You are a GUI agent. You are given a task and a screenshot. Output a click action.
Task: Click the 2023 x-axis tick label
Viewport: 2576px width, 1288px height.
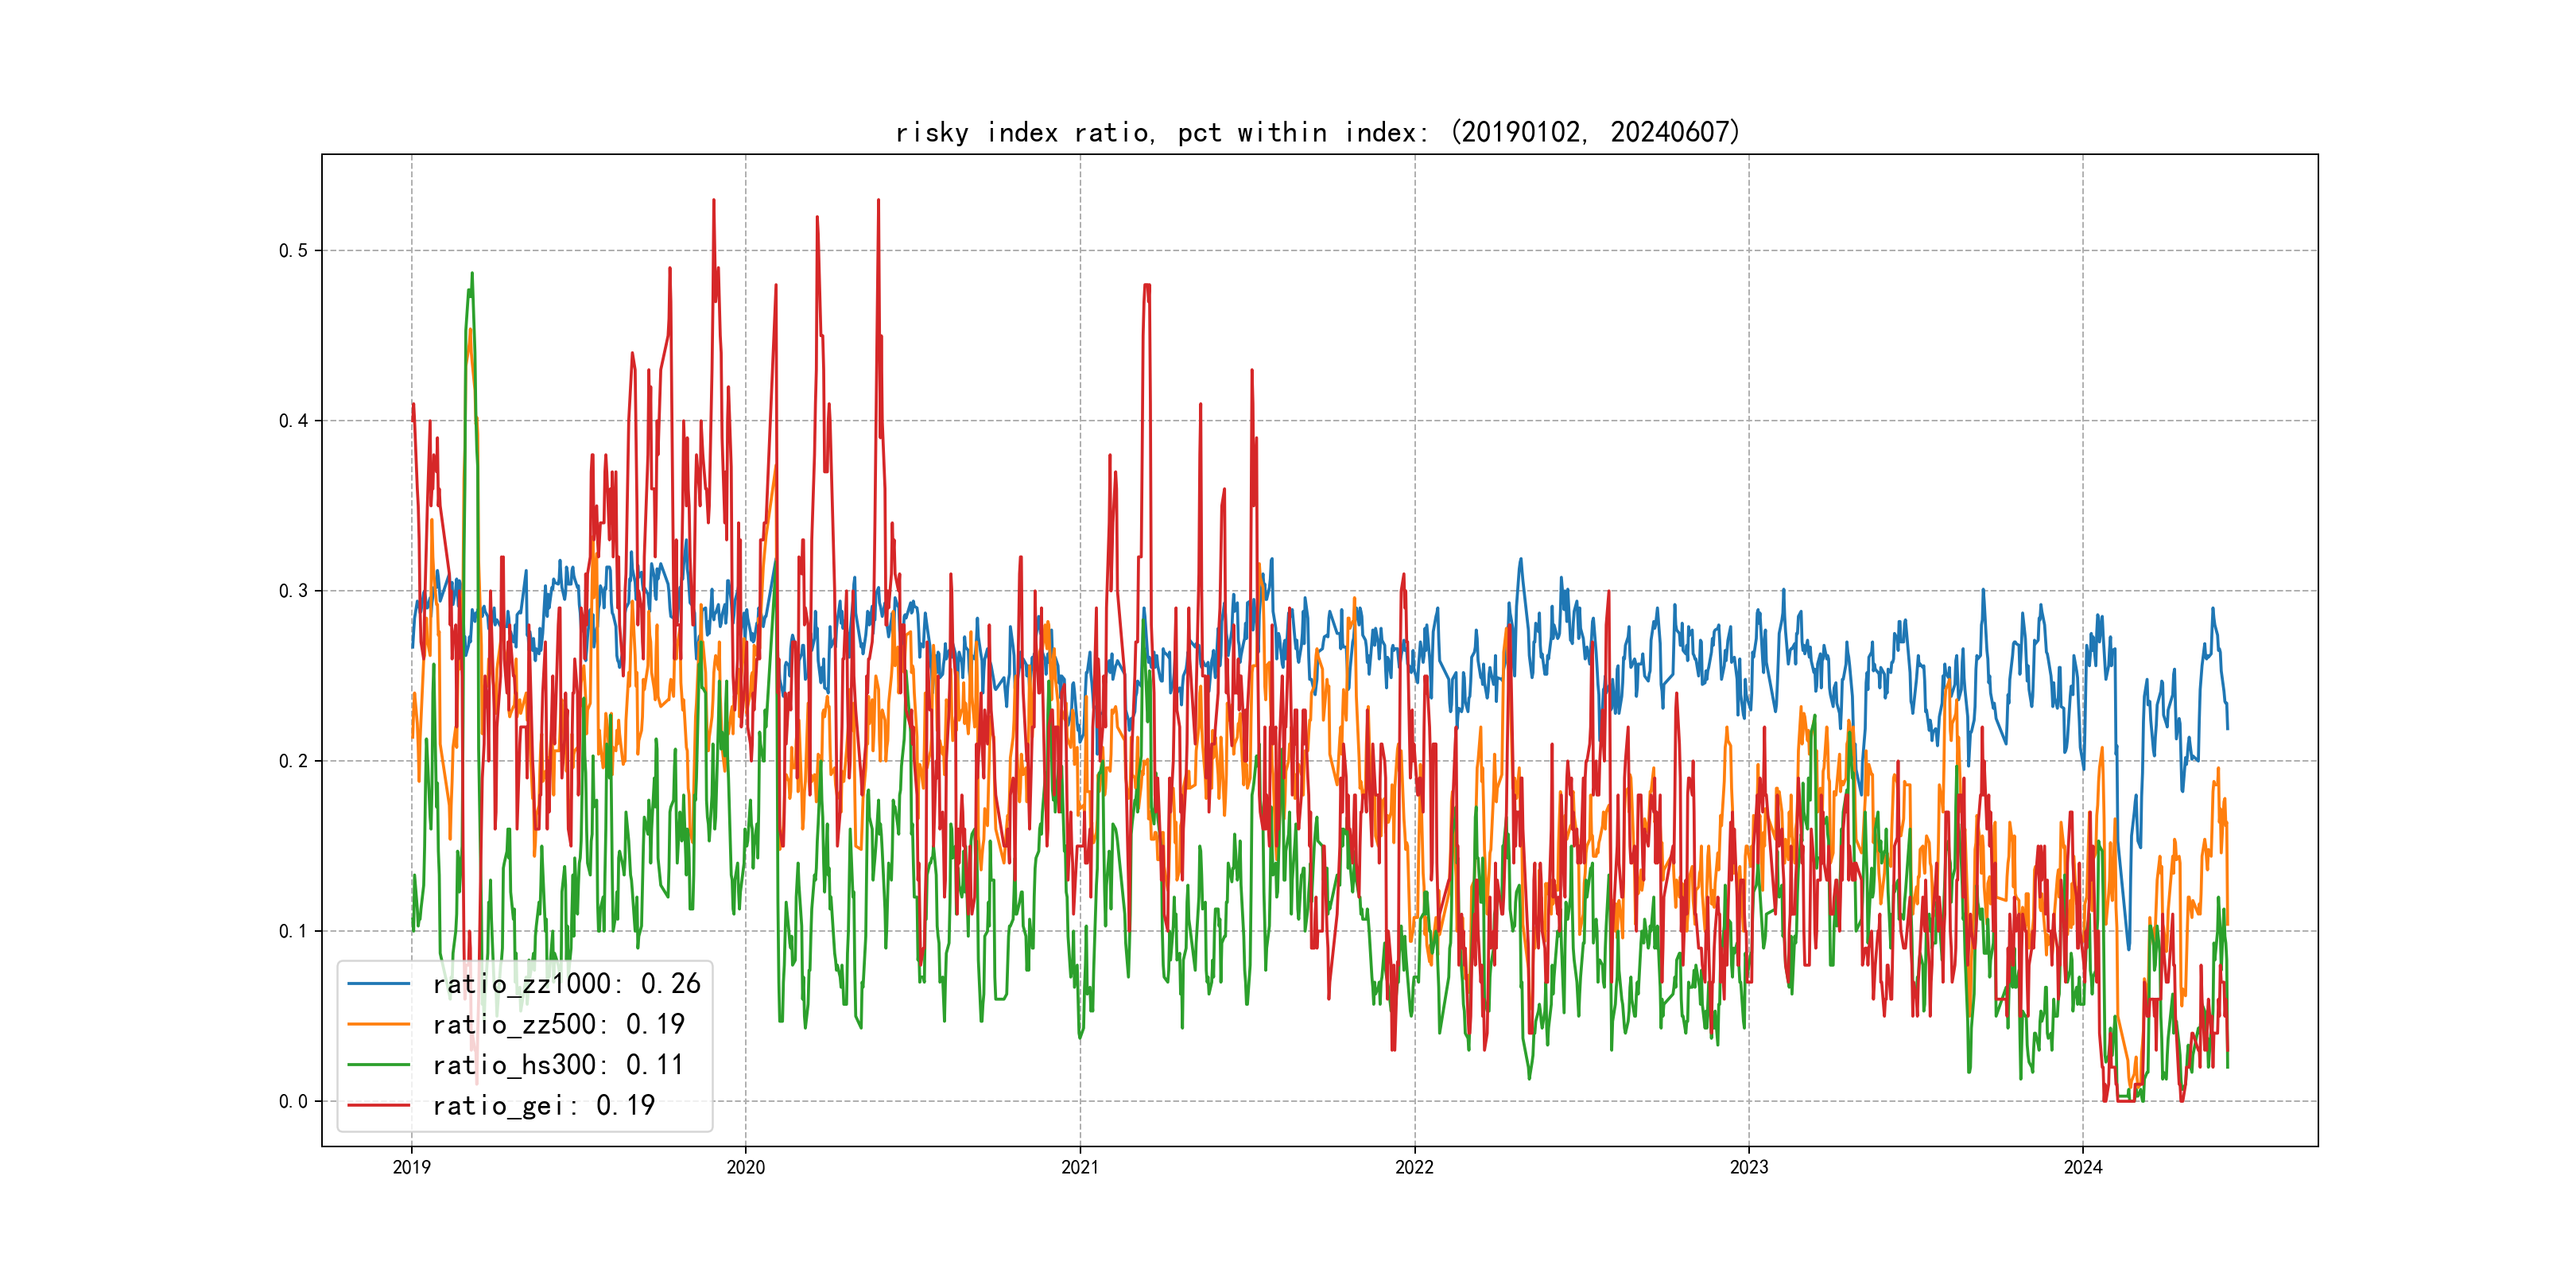pyautogui.click(x=1749, y=1167)
